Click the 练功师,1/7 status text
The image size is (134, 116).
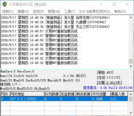[x=10, y=84]
